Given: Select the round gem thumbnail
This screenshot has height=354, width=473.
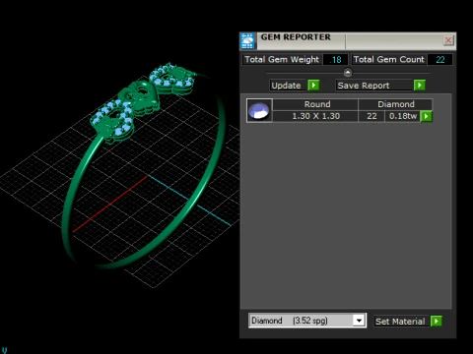Looking at the screenshot, I should (x=259, y=111).
